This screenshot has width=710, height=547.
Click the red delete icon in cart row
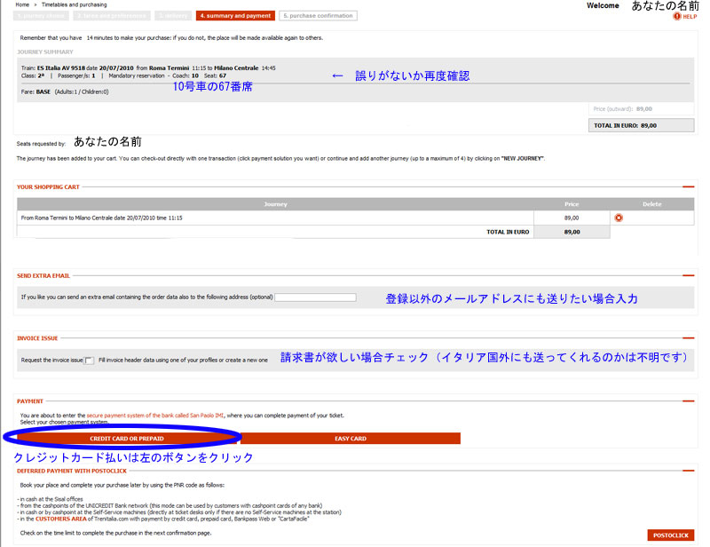pyautogui.click(x=619, y=218)
